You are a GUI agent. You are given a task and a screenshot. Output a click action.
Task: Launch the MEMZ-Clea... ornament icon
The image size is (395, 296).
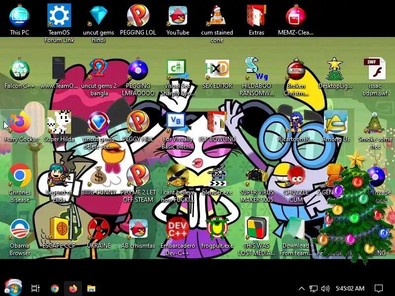click(x=296, y=16)
